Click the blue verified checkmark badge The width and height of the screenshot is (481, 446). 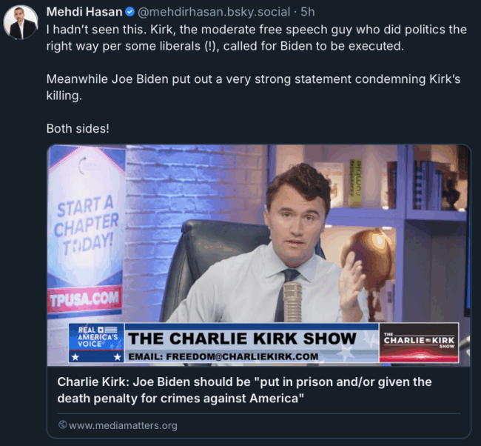point(129,12)
